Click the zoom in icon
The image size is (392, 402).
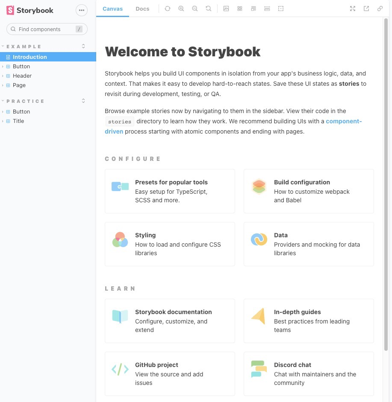pyautogui.click(x=181, y=9)
